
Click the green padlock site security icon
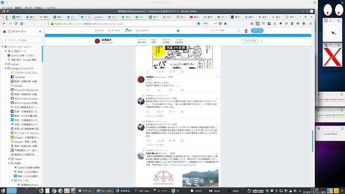click(52, 24)
